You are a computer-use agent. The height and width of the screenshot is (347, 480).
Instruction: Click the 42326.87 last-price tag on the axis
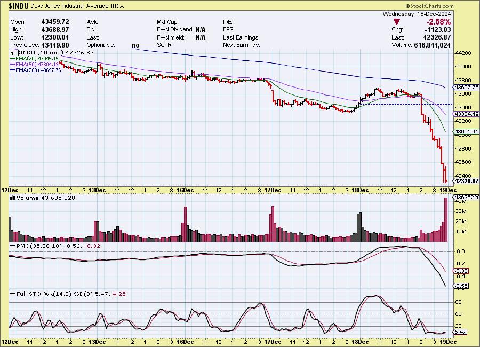click(x=466, y=181)
